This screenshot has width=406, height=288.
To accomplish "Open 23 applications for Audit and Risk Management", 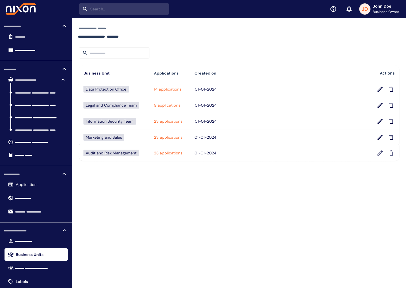I will click(168, 153).
